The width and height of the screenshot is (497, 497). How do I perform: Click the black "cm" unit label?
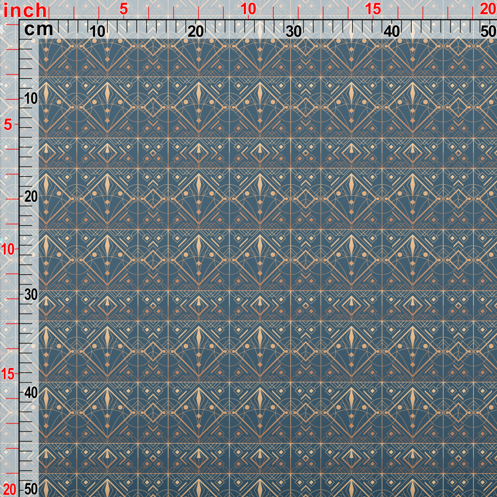39,29
